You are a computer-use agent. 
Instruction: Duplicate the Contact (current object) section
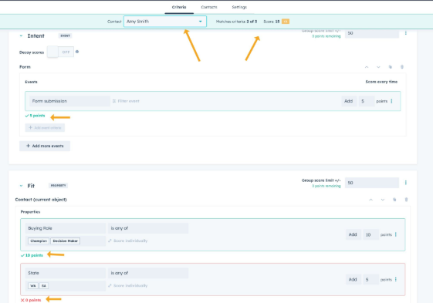[x=394, y=200]
